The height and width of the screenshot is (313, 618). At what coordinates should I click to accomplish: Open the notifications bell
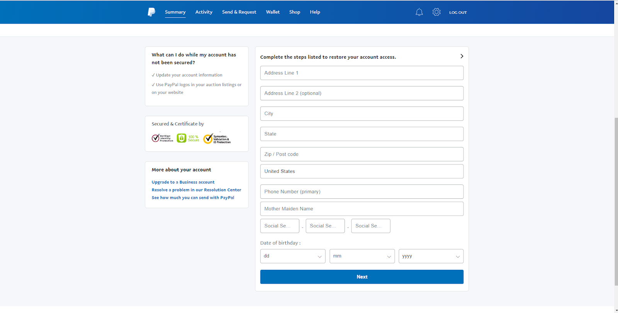click(x=419, y=12)
